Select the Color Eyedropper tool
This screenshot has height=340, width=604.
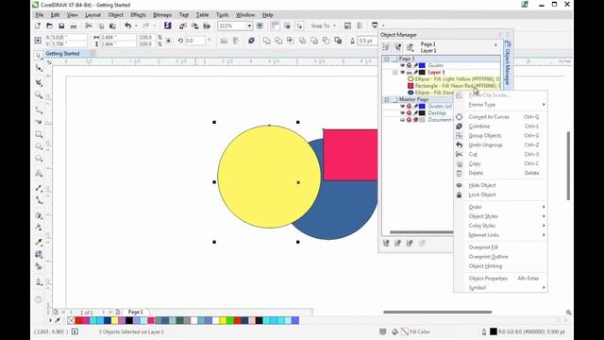(x=39, y=242)
